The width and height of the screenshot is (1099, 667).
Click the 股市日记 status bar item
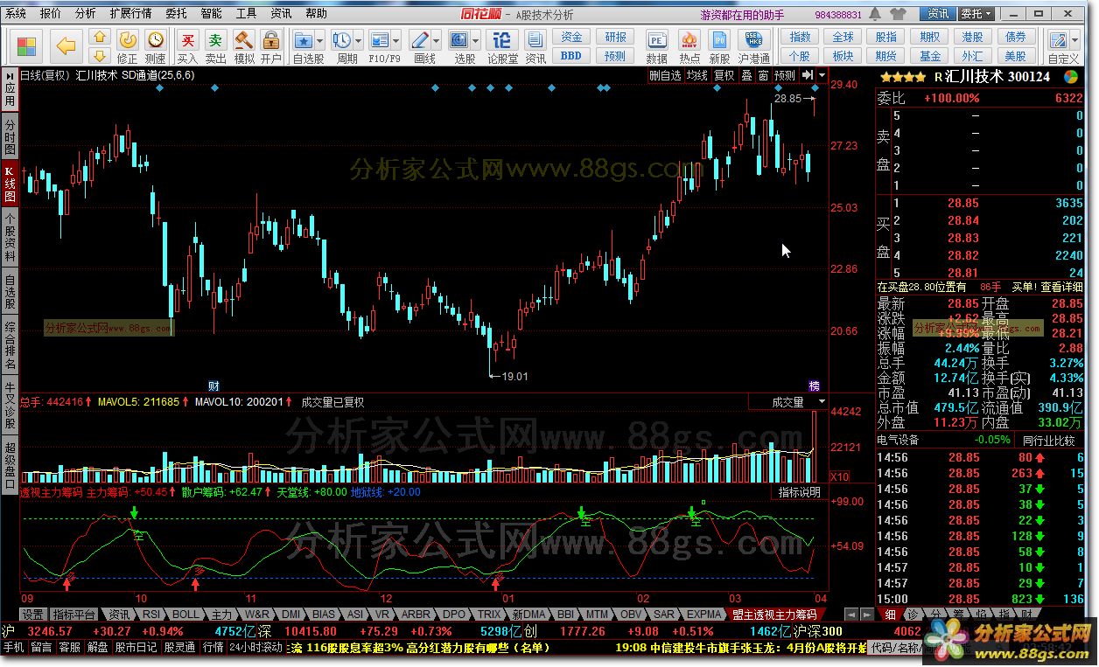(x=136, y=648)
